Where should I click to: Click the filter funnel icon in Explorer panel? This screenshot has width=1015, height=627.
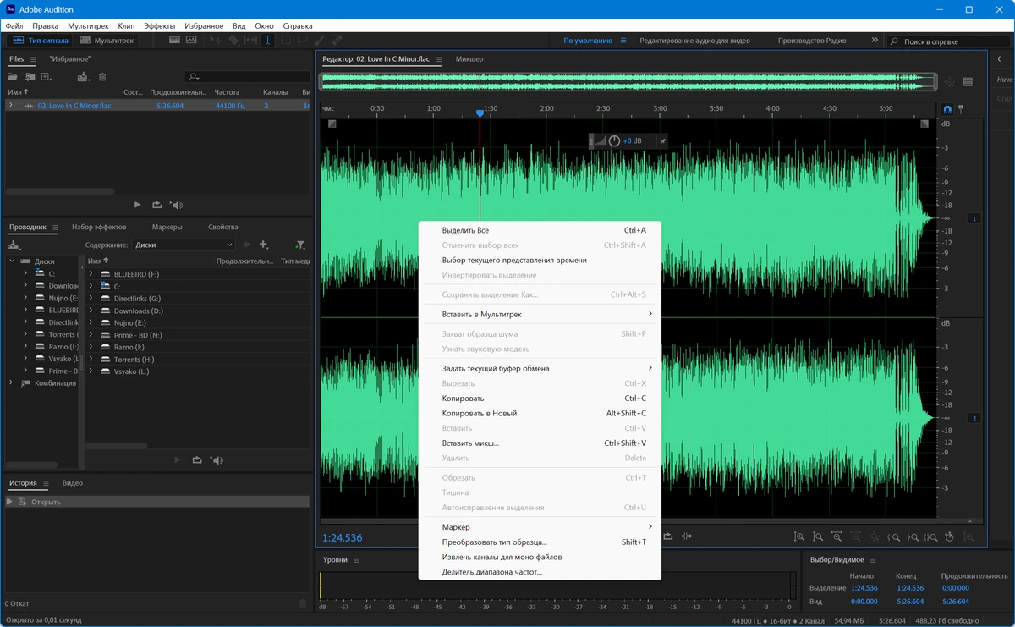[300, 245]
